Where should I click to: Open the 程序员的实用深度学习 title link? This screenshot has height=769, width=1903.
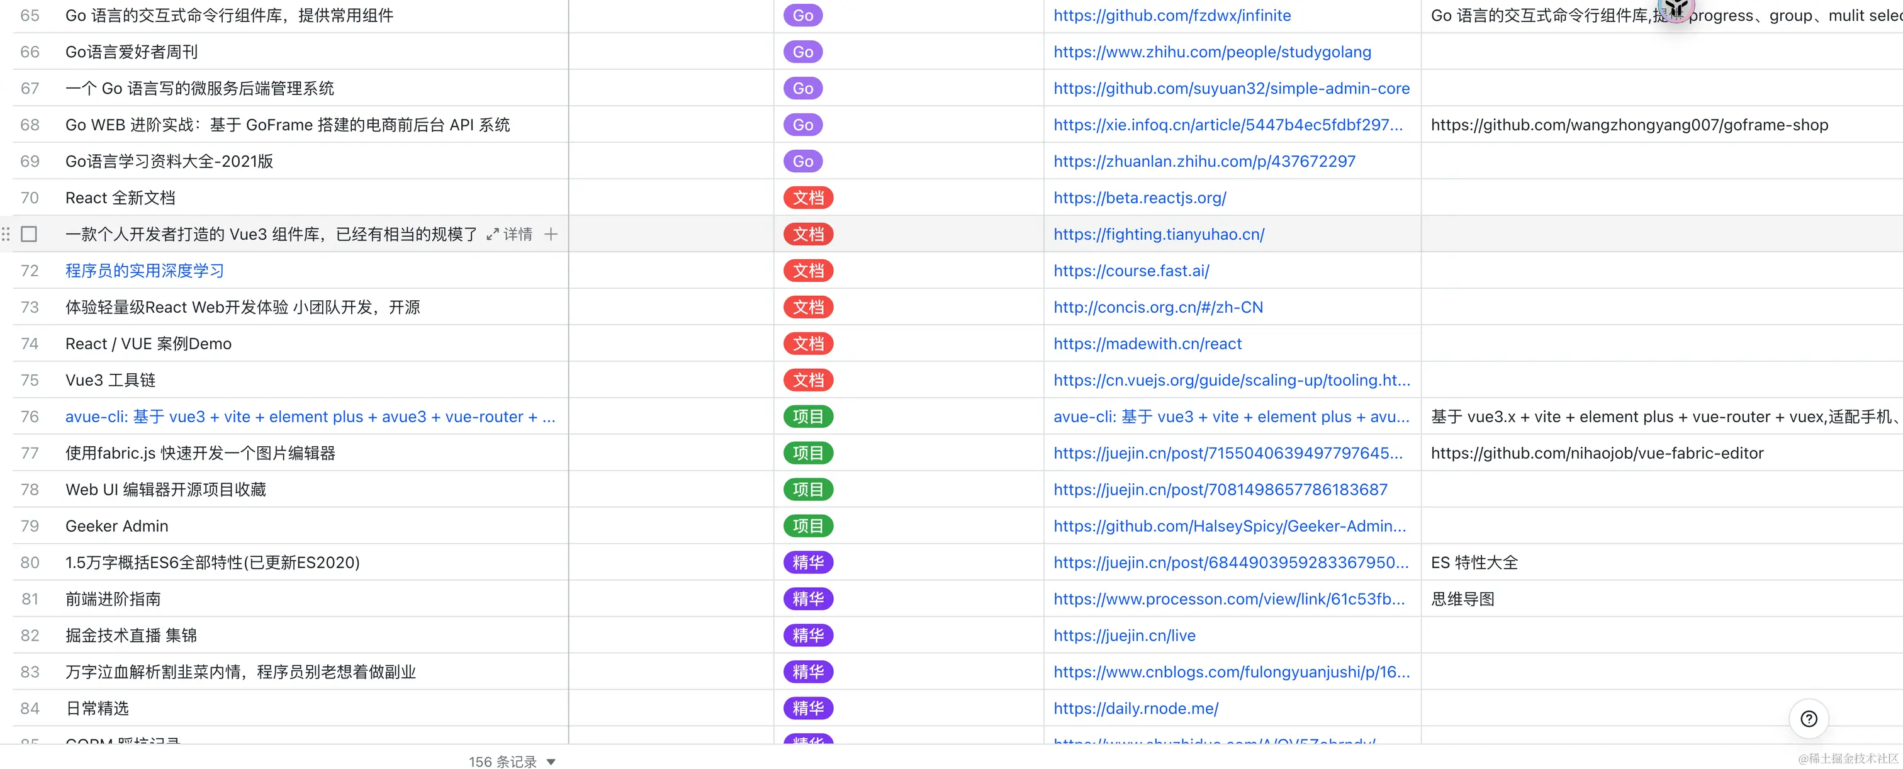(145, 271)
